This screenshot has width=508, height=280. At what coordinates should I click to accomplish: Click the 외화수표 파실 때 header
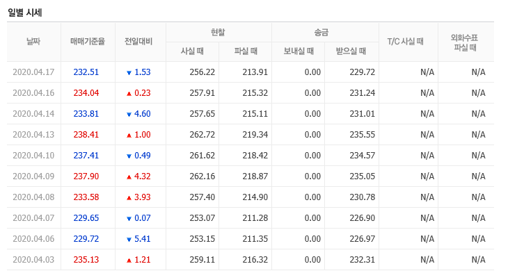tap(465, 42)
